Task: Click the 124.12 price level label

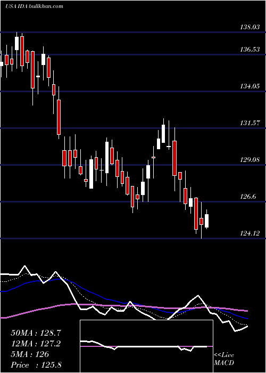Action: pyautogui.click(x=250, y=233)
